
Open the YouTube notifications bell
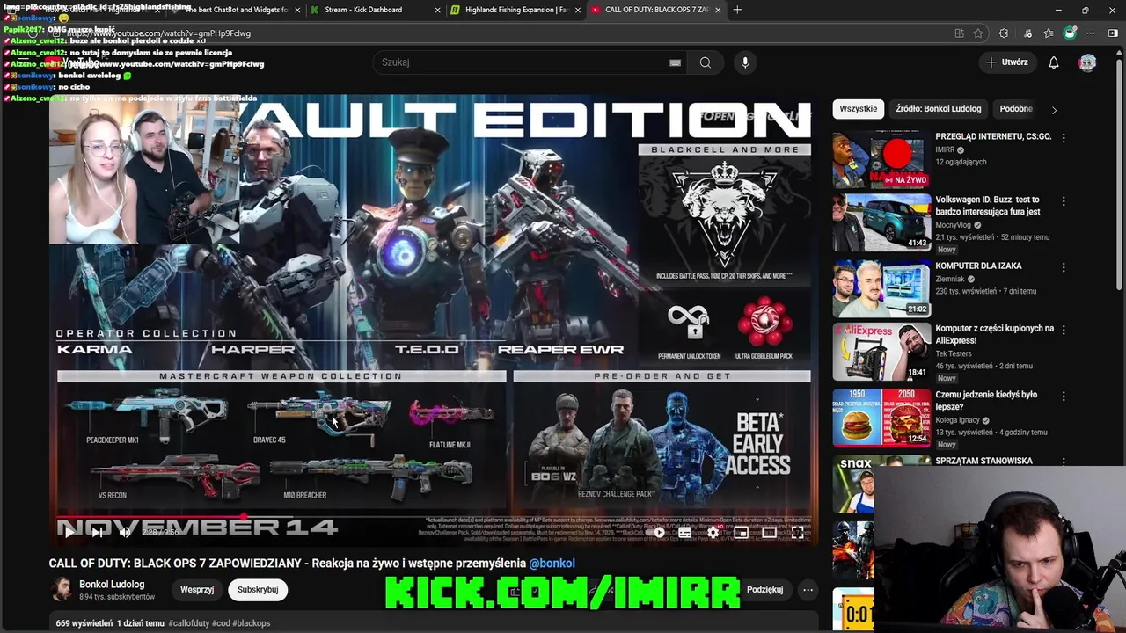tap(1054, 62)
